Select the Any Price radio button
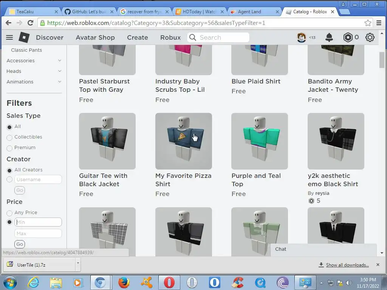This screenshot has height=290, width=387. pos(9,213)
